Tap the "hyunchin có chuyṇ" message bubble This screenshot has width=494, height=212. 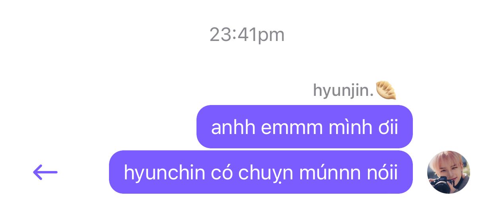[261, 172]
